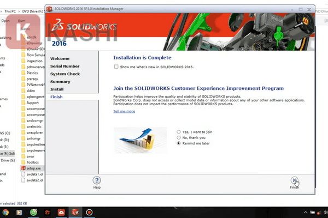Open the swwi folder in Explorer
328x218 pixels.
point(28,156)
